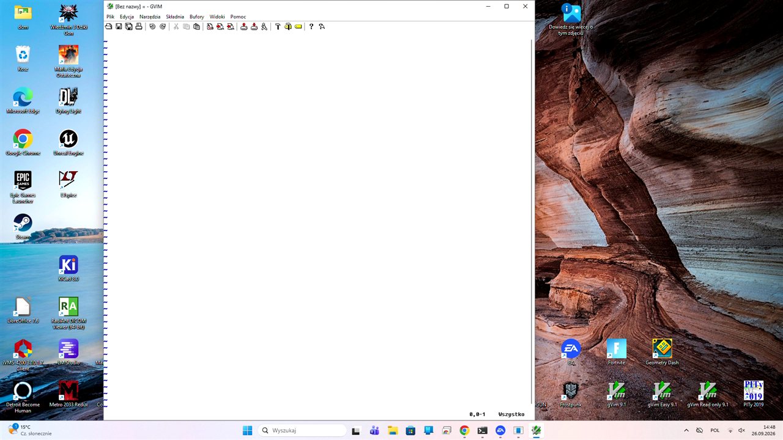Click the Find Next toolbar icon
Image resolution: width=783 pixels, height=440 pixels.
[x=220, y=26]
